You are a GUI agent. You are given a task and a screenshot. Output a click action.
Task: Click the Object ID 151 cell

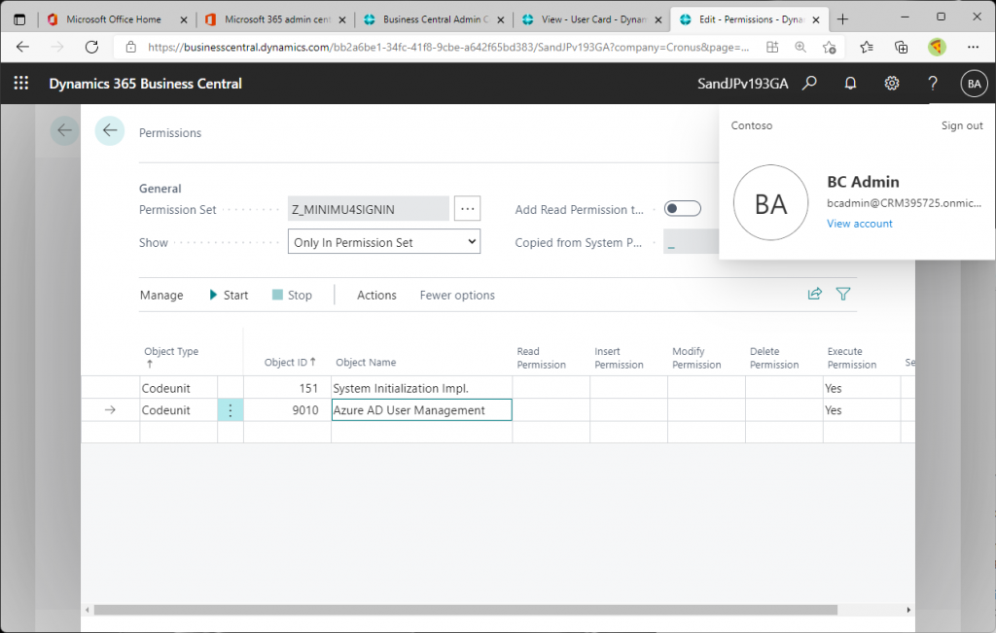click(x=287, y=388)
